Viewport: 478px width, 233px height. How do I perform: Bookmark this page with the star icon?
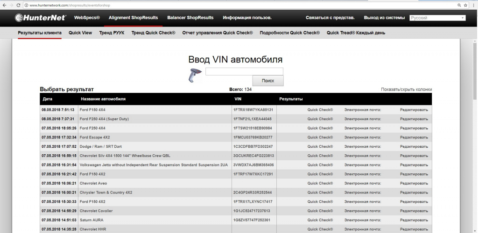pos(465,5)
